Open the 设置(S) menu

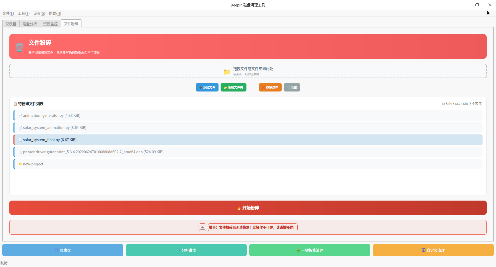point(39,13)
